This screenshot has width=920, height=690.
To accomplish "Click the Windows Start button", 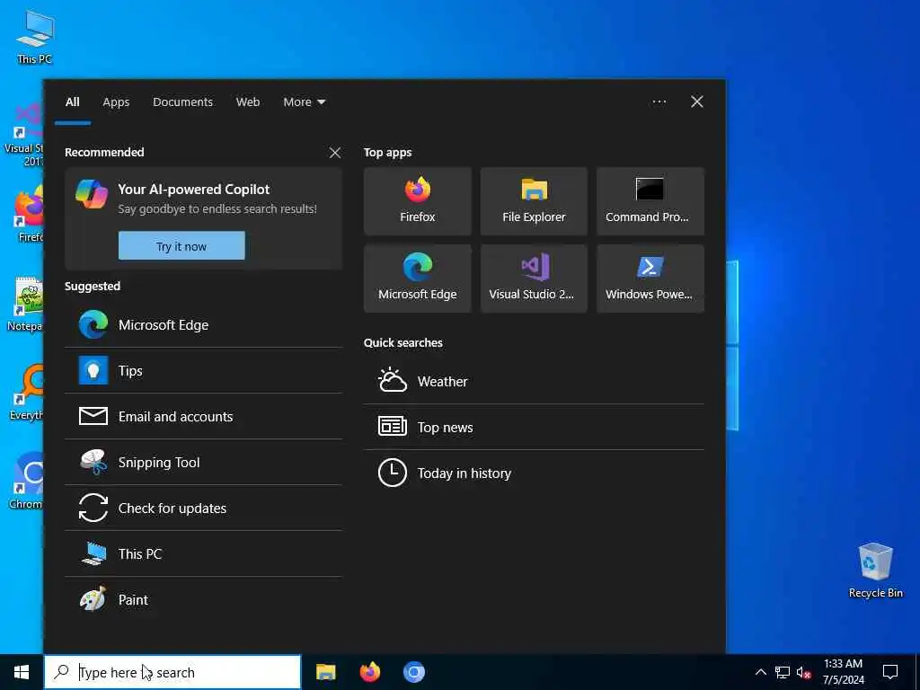I will pos(22,672).
